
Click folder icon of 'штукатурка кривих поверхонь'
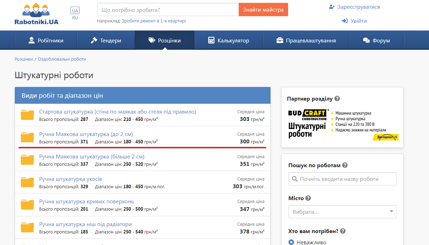coord(27,204)
